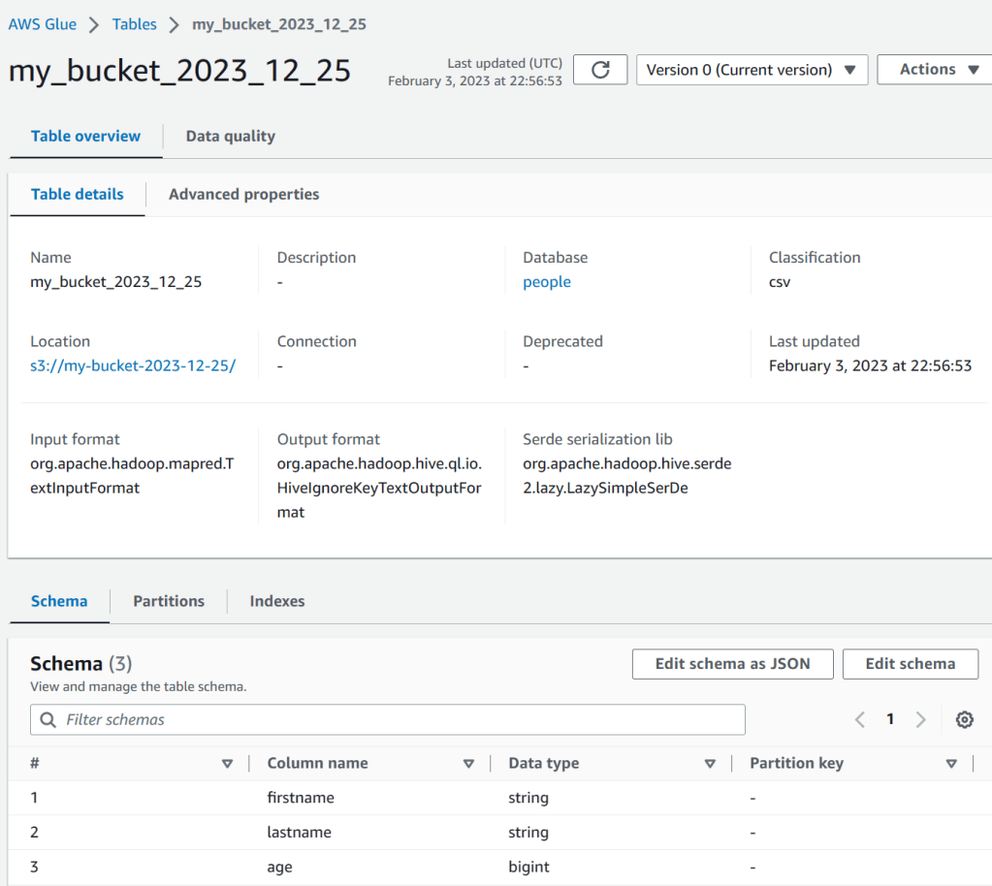Screen dimensions: 992x886
Task: Open the Advanced properties tab
Action: click(x=243, y=195)
